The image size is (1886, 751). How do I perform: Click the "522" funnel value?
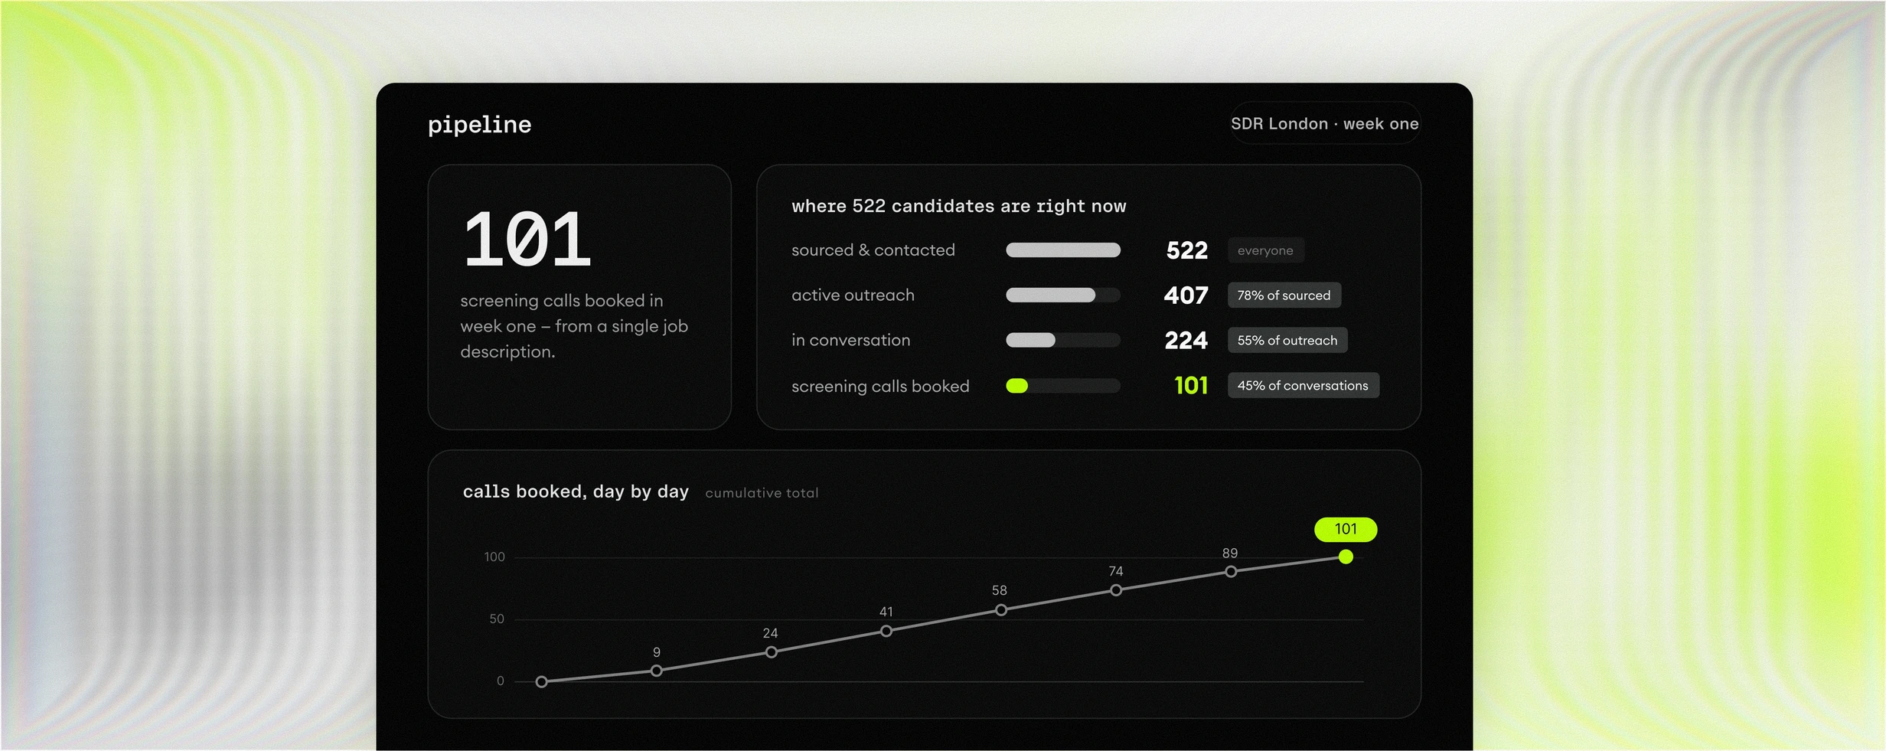[x=1186, y=250]
